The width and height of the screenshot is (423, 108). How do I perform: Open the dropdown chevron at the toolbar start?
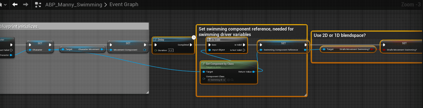[x=5, y=5]
